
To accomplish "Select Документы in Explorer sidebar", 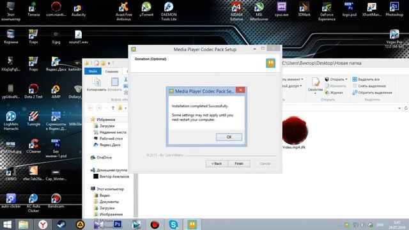I will tap(107, 202).
